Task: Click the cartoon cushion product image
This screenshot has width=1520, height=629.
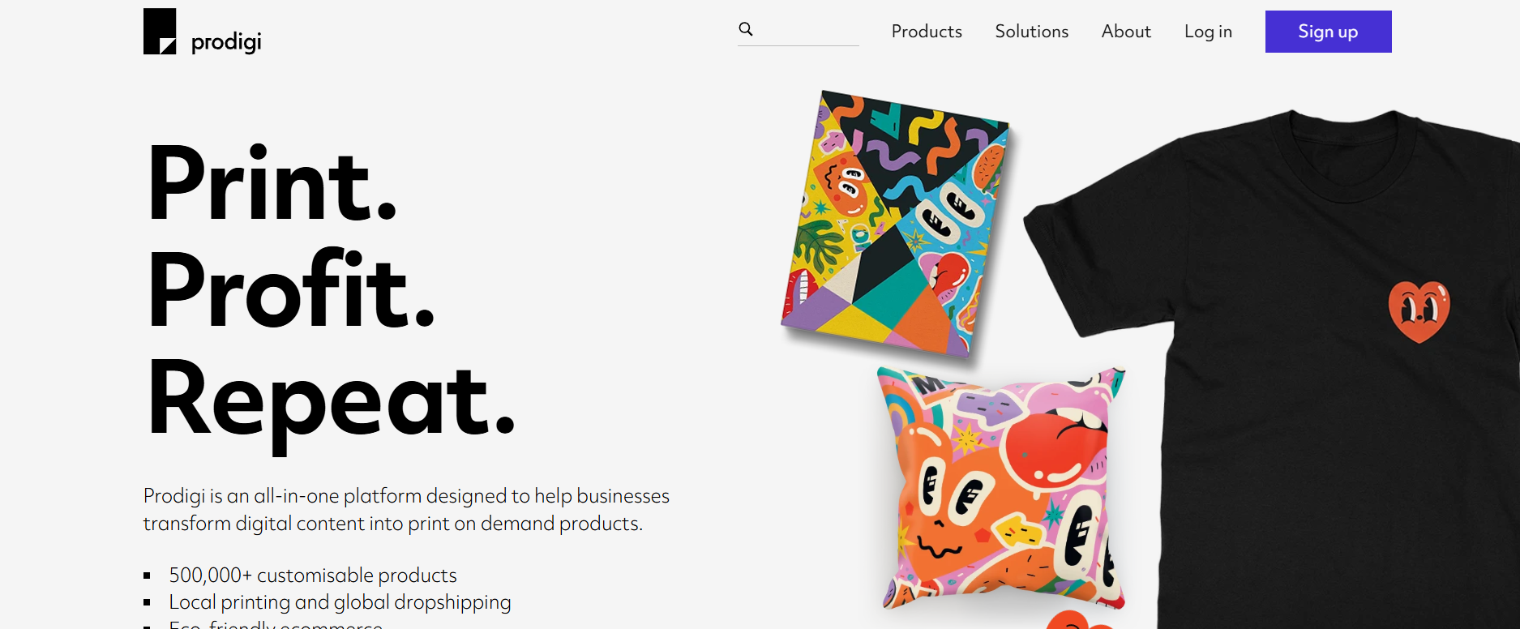Action: [1003, 489]
